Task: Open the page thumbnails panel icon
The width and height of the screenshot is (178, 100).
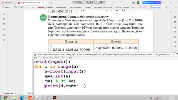Action: [x=4, y=19]
